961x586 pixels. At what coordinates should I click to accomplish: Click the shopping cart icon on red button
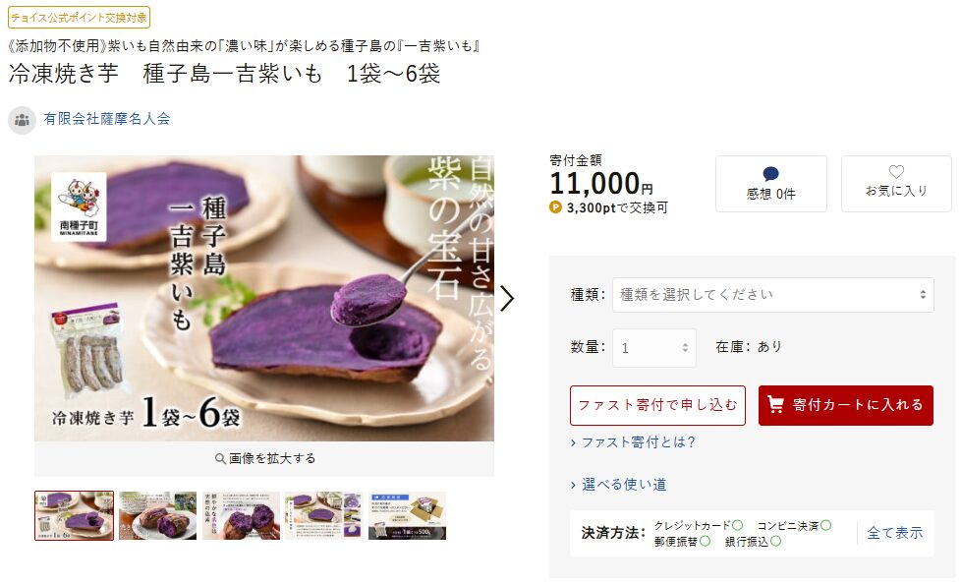[x=775, y=404]
